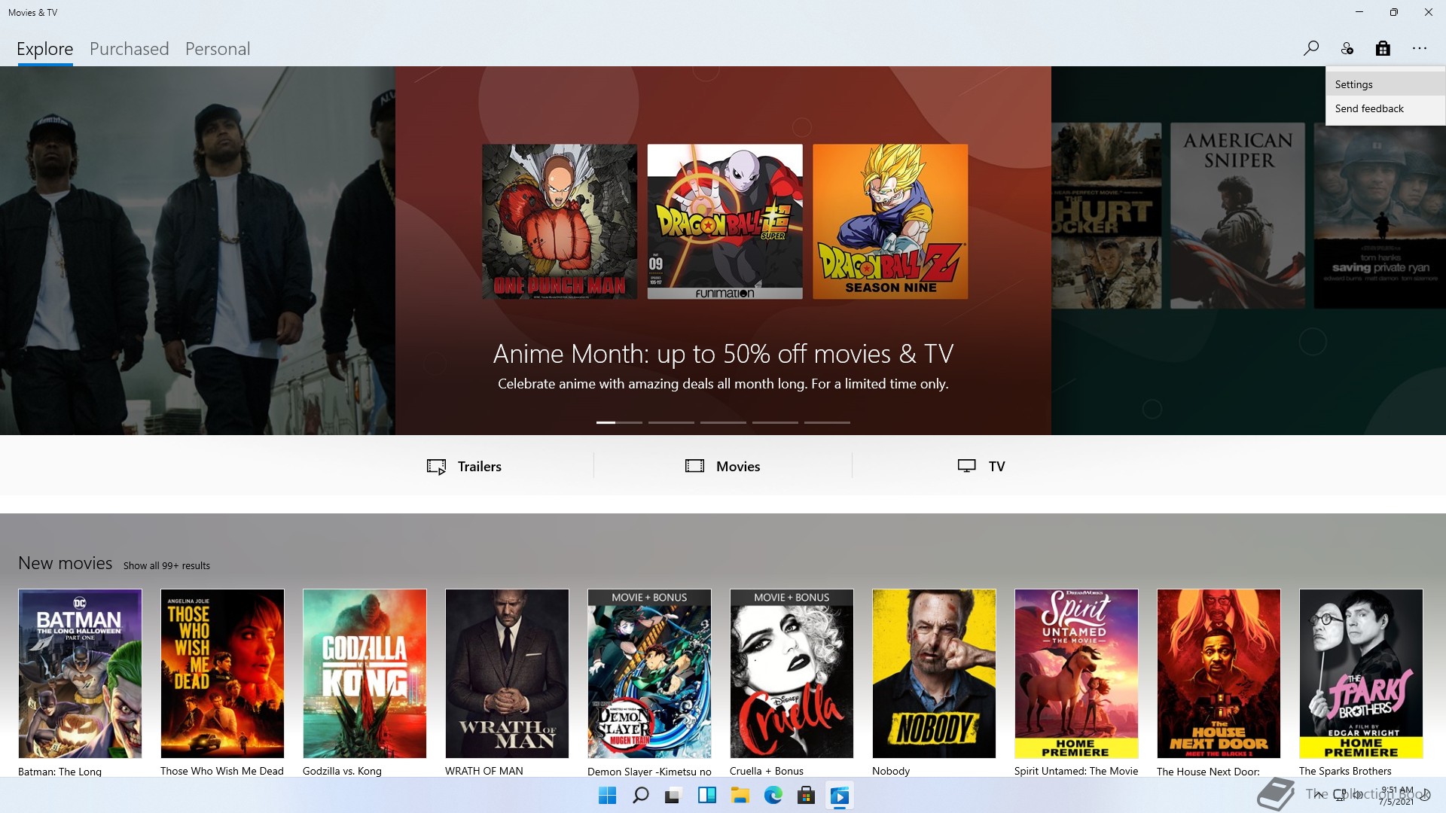
Task: Click 'Those Who Wish Me Dead' title
Action: point(222,771)
